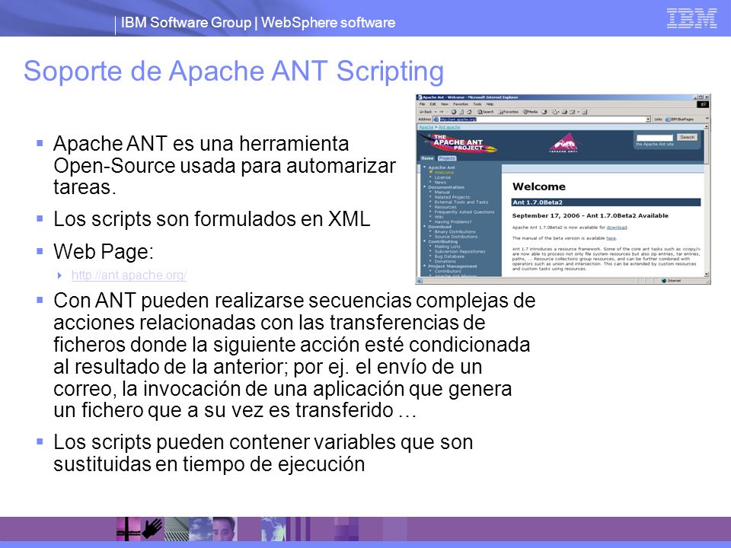Open Contributors under Project Management
This screenshot has height=548, width=731.
448,271
